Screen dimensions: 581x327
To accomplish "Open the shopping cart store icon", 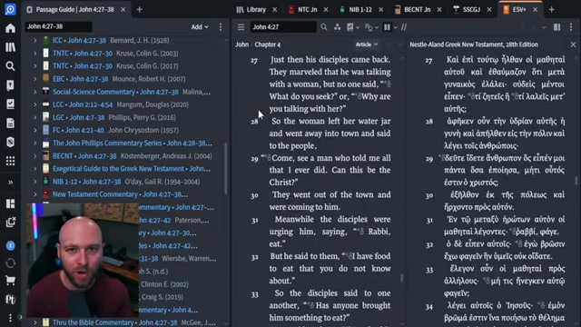I will pyautogui.click(x=10, y=281).
